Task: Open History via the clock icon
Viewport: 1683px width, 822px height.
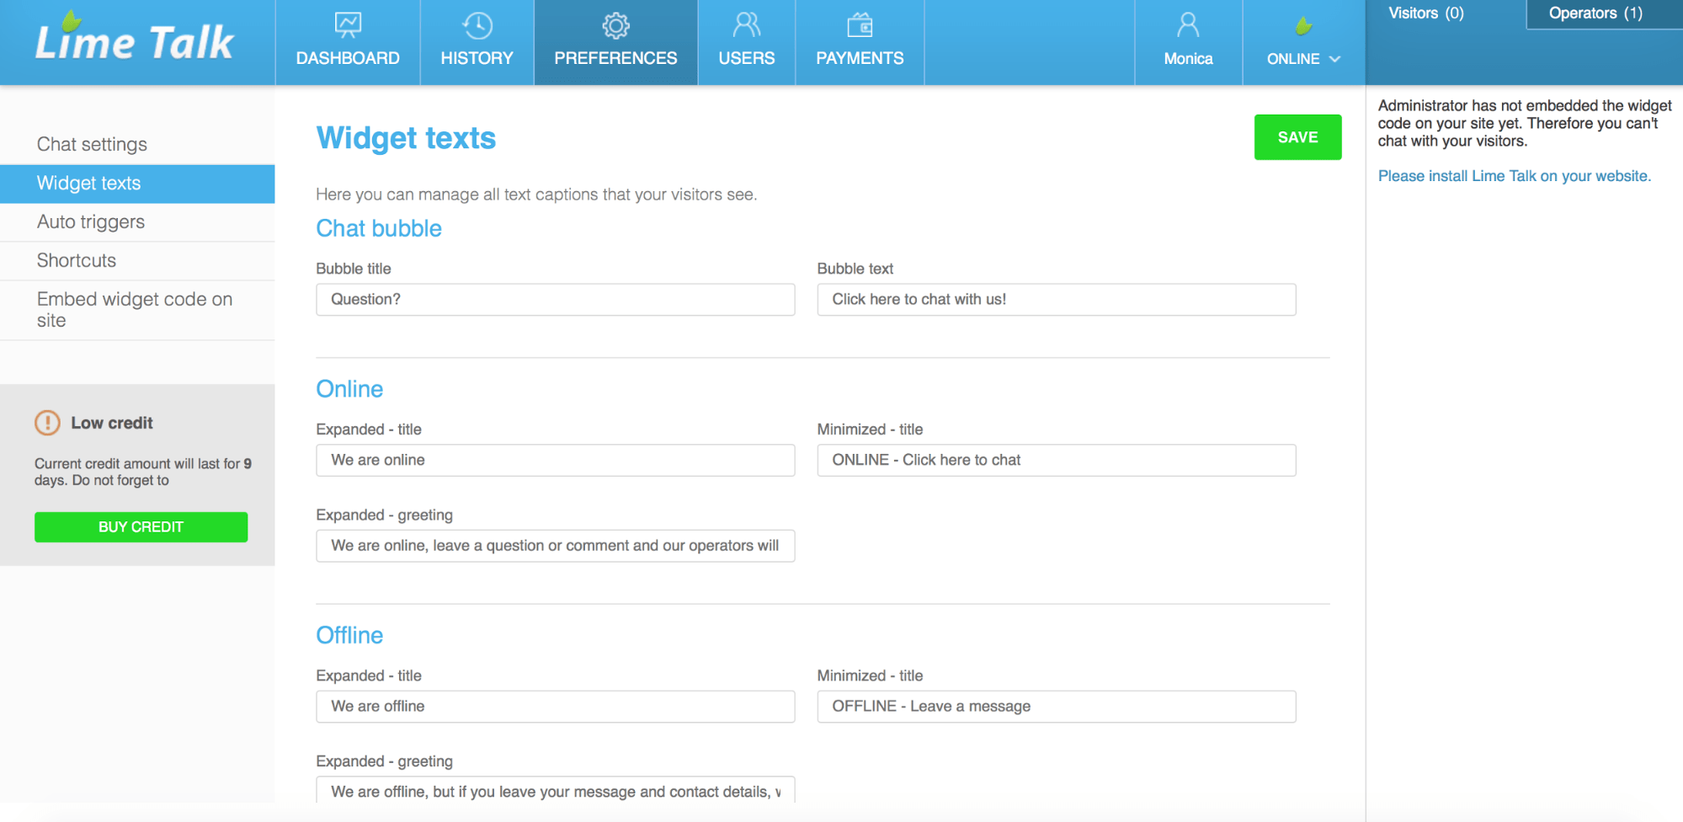Action: point(477,25)
